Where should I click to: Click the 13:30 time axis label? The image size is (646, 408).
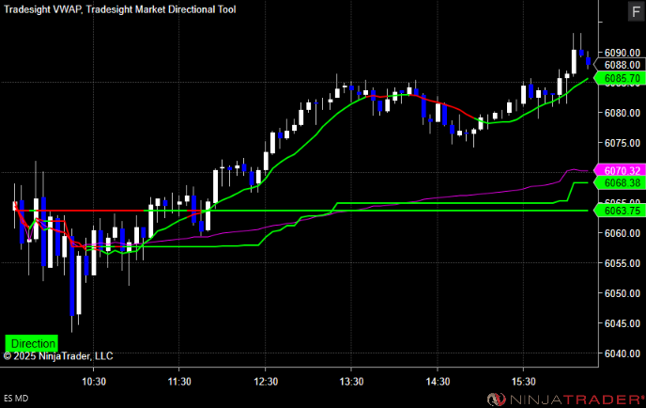351,382
